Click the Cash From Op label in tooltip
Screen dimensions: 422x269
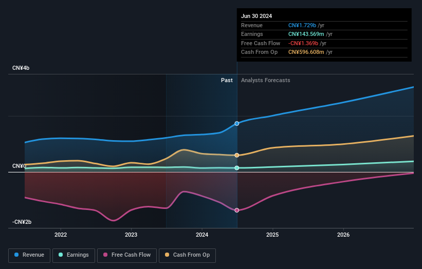pyautogui.click(x=259, y=52)
